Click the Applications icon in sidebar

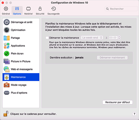(x=7, y=46)
